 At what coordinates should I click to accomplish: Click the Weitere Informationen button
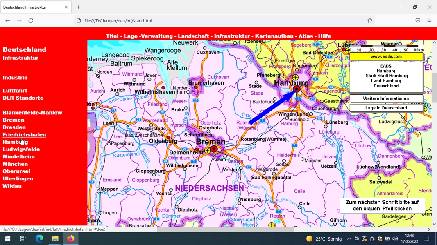pos(386,98)
